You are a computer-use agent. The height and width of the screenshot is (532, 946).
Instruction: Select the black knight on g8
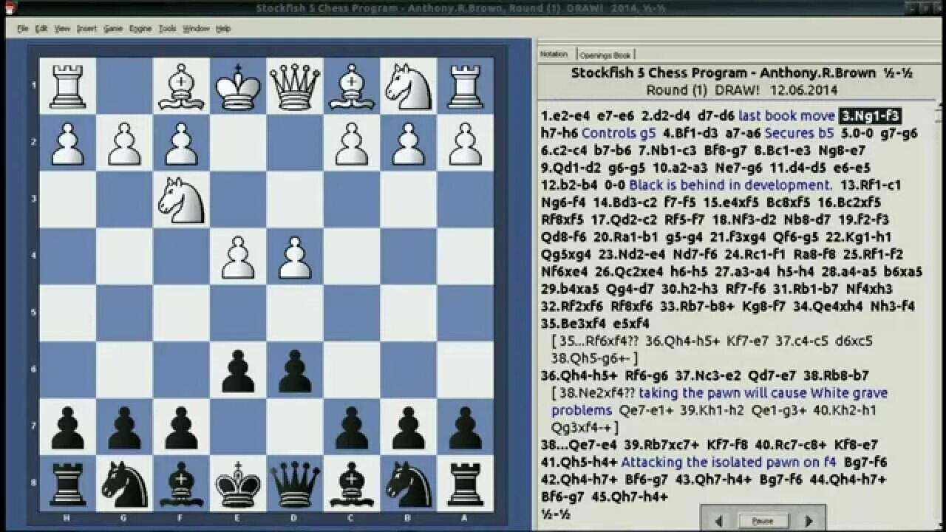[124, 484]
